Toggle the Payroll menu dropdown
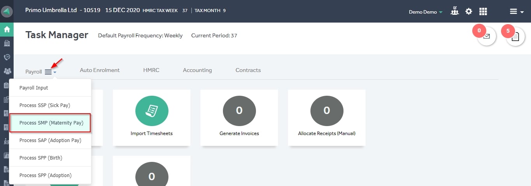This screenshot has height=186, width=531. (50, 72)
